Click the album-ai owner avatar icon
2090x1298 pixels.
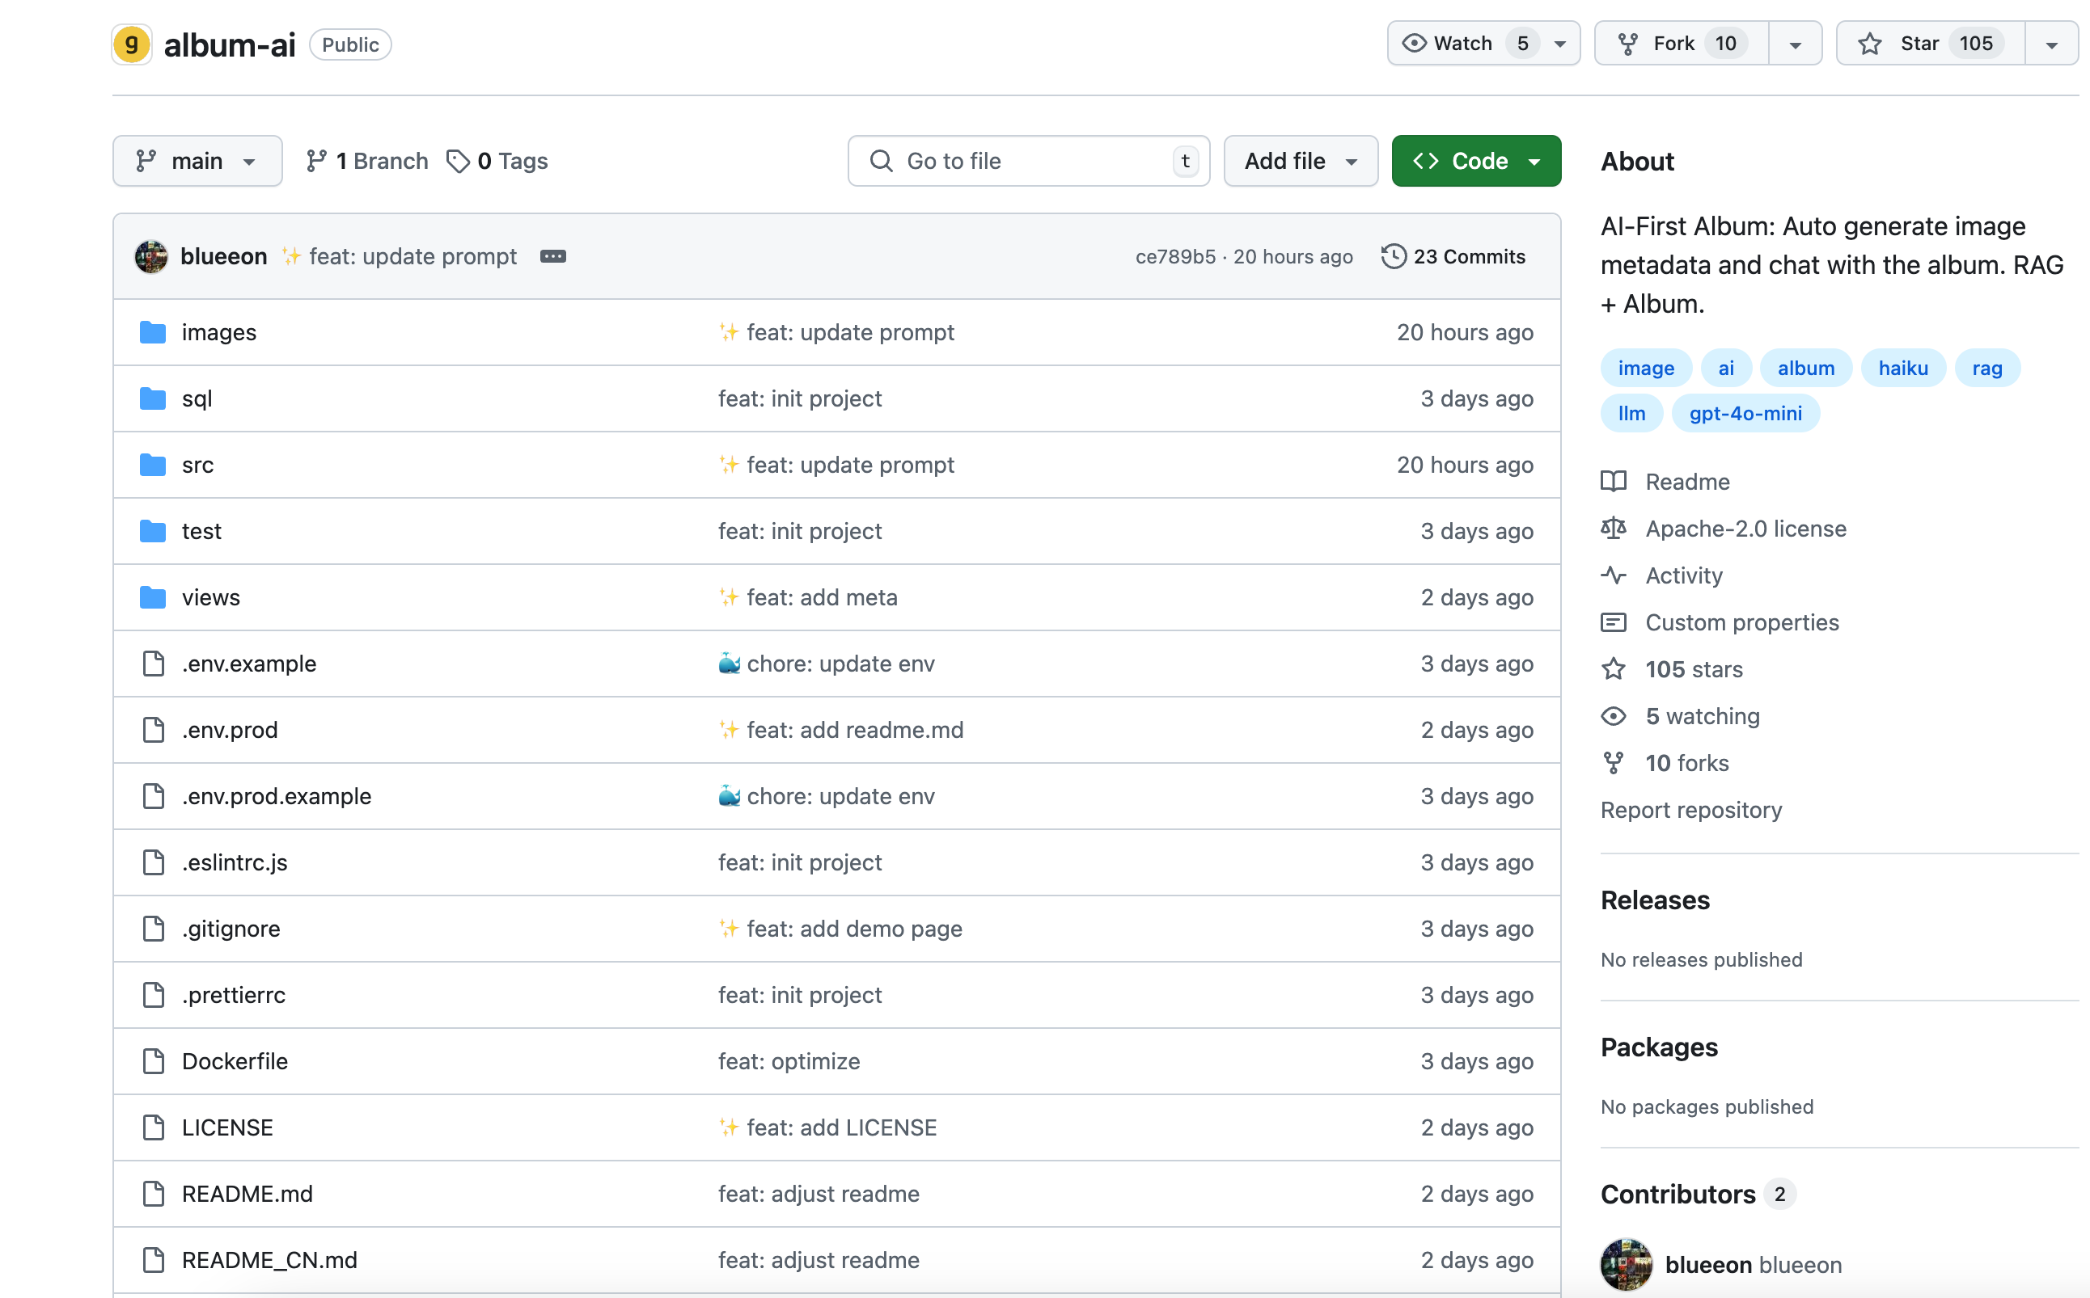coord(131,44)
